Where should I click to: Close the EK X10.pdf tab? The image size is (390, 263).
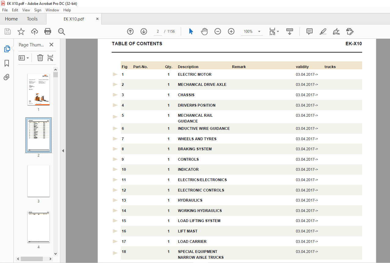pos(98,19)
